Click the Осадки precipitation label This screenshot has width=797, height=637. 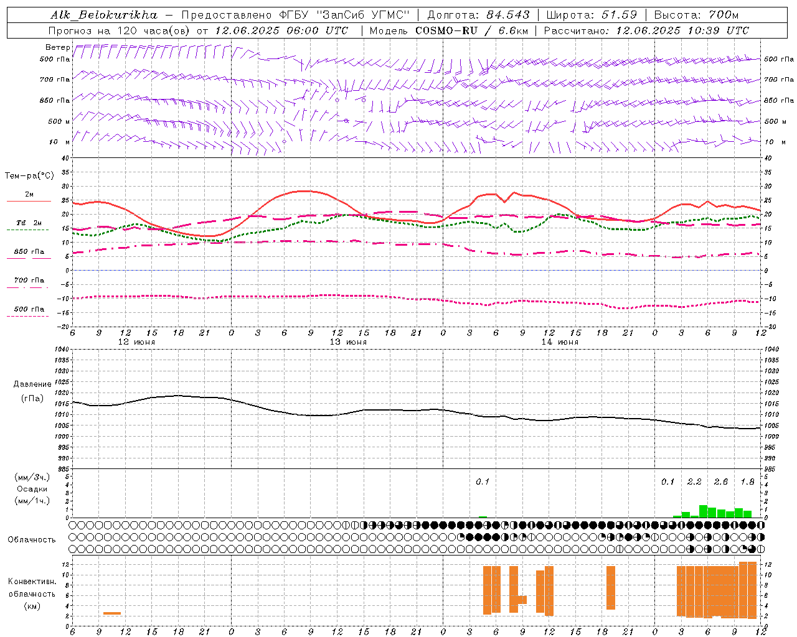(x=32, y=489)
